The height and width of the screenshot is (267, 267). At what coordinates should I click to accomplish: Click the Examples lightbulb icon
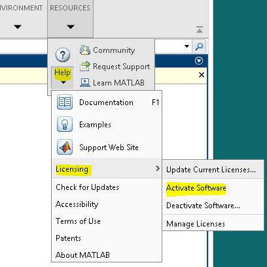coord(65,124)
